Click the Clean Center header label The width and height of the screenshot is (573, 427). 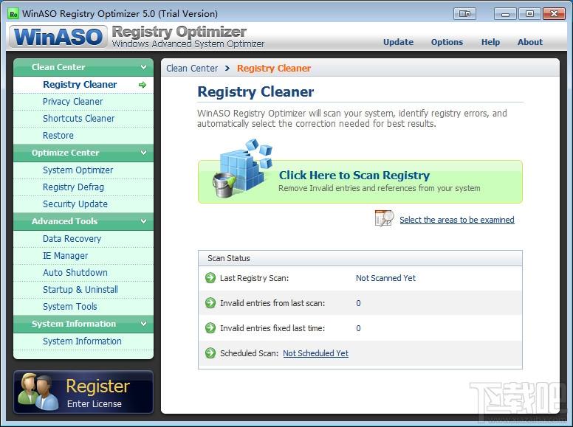(58, 67)
